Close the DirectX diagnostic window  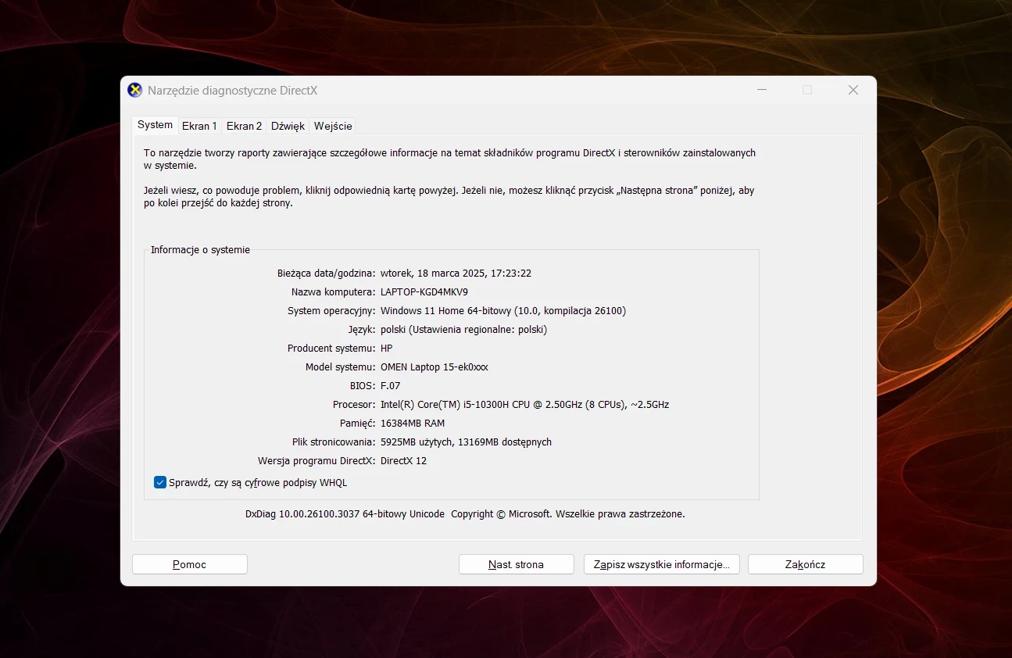point(853,90)
